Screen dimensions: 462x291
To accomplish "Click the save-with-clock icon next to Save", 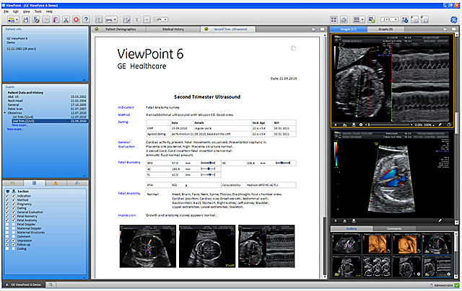I will tap(36, 19).
